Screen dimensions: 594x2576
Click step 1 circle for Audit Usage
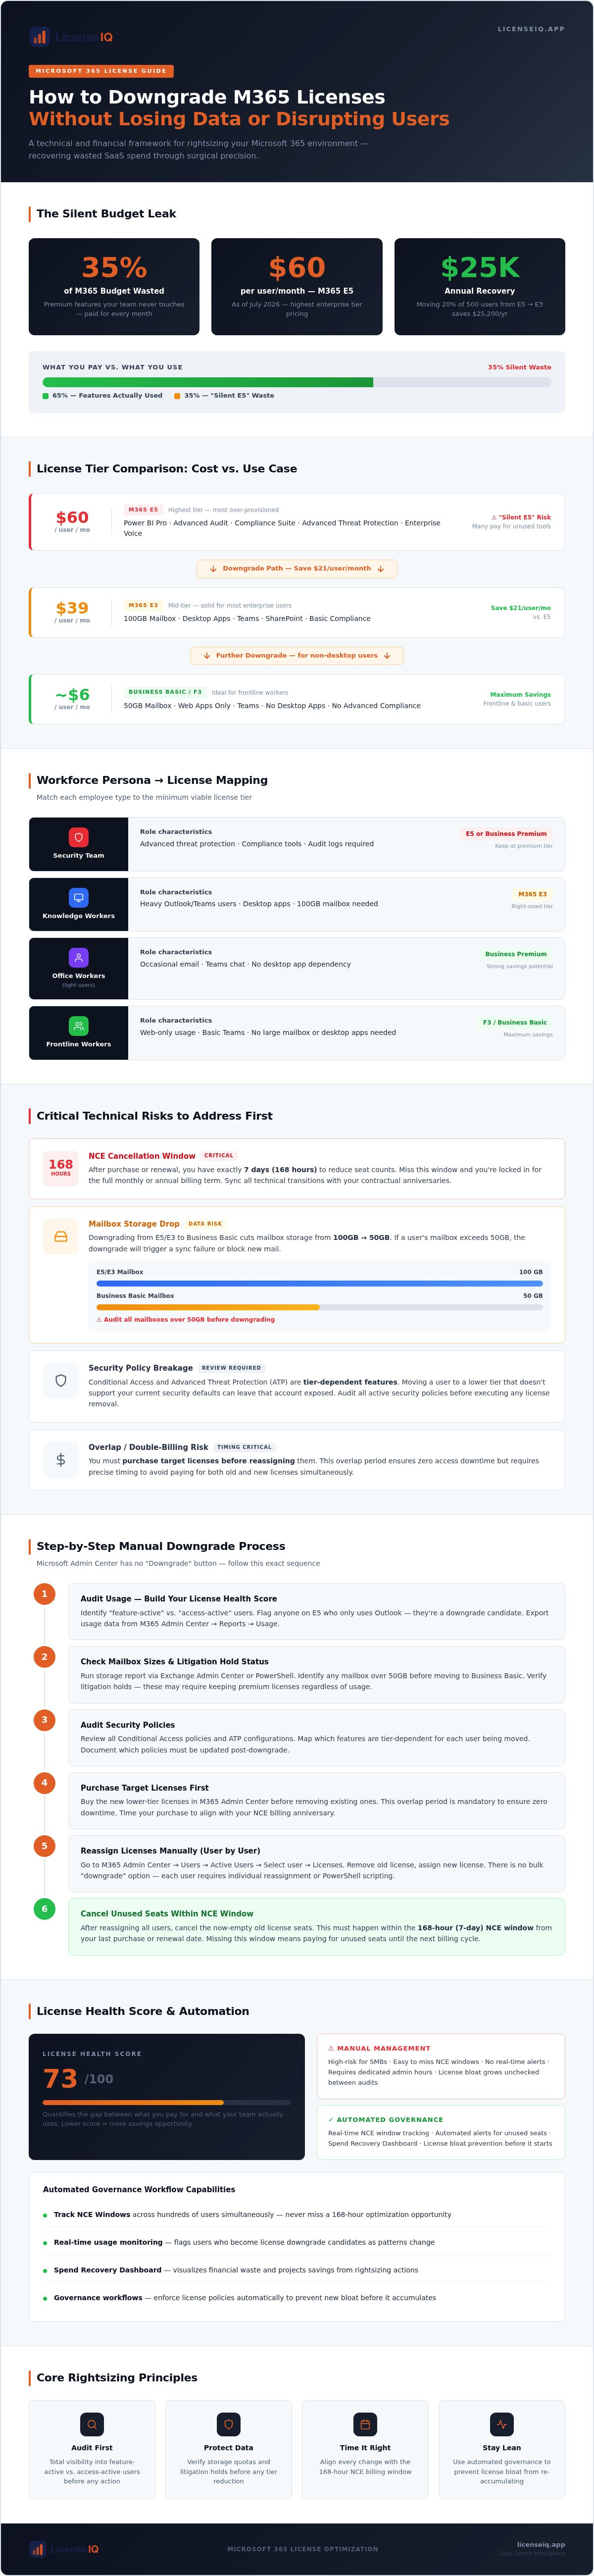pos(44,1594)
